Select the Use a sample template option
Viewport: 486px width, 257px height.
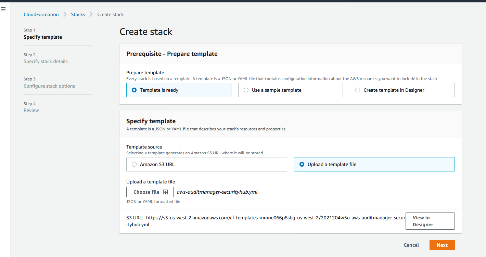(x=290, y=90)
